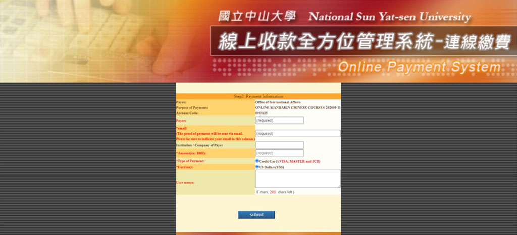Click the Institution / Company of Payer field
The height and width of the screenshot is (235, 517).
pyautogui.click(x=279, y=145)
